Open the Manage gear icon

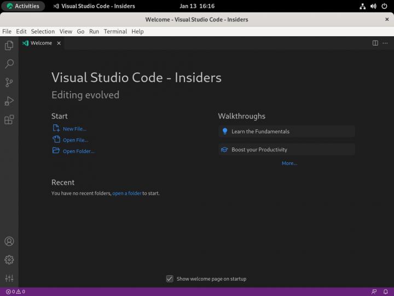[x=9, y=259]
